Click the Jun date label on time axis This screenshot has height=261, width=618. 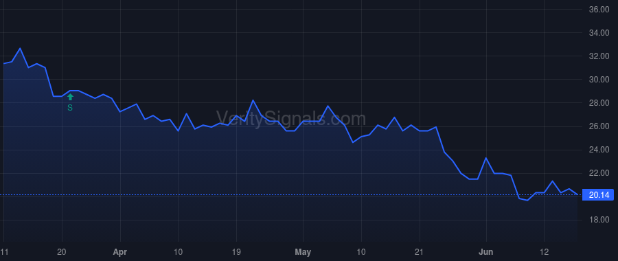pos(486,252)
